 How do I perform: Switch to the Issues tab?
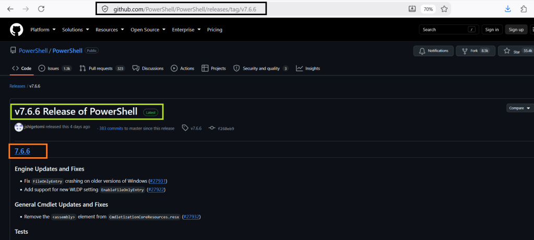pos(54,68)
